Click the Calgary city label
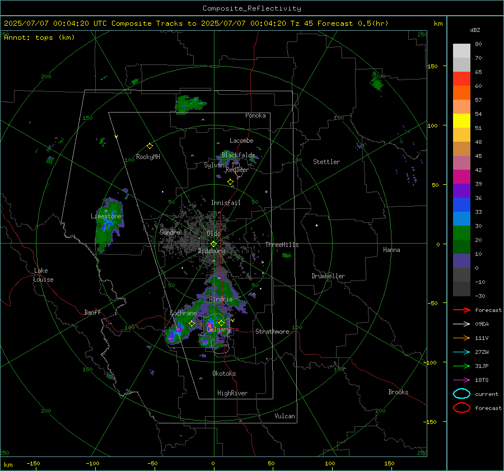Screen dimensions: 504x471 [218, 329]
